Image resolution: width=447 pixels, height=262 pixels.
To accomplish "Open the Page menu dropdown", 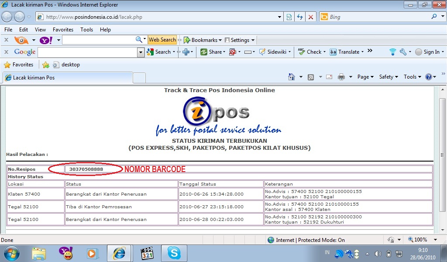I will (365, 77).
